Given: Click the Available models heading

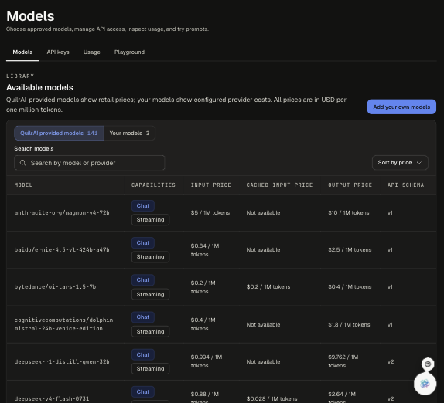Looking at the screenshot, I should 39,87.
